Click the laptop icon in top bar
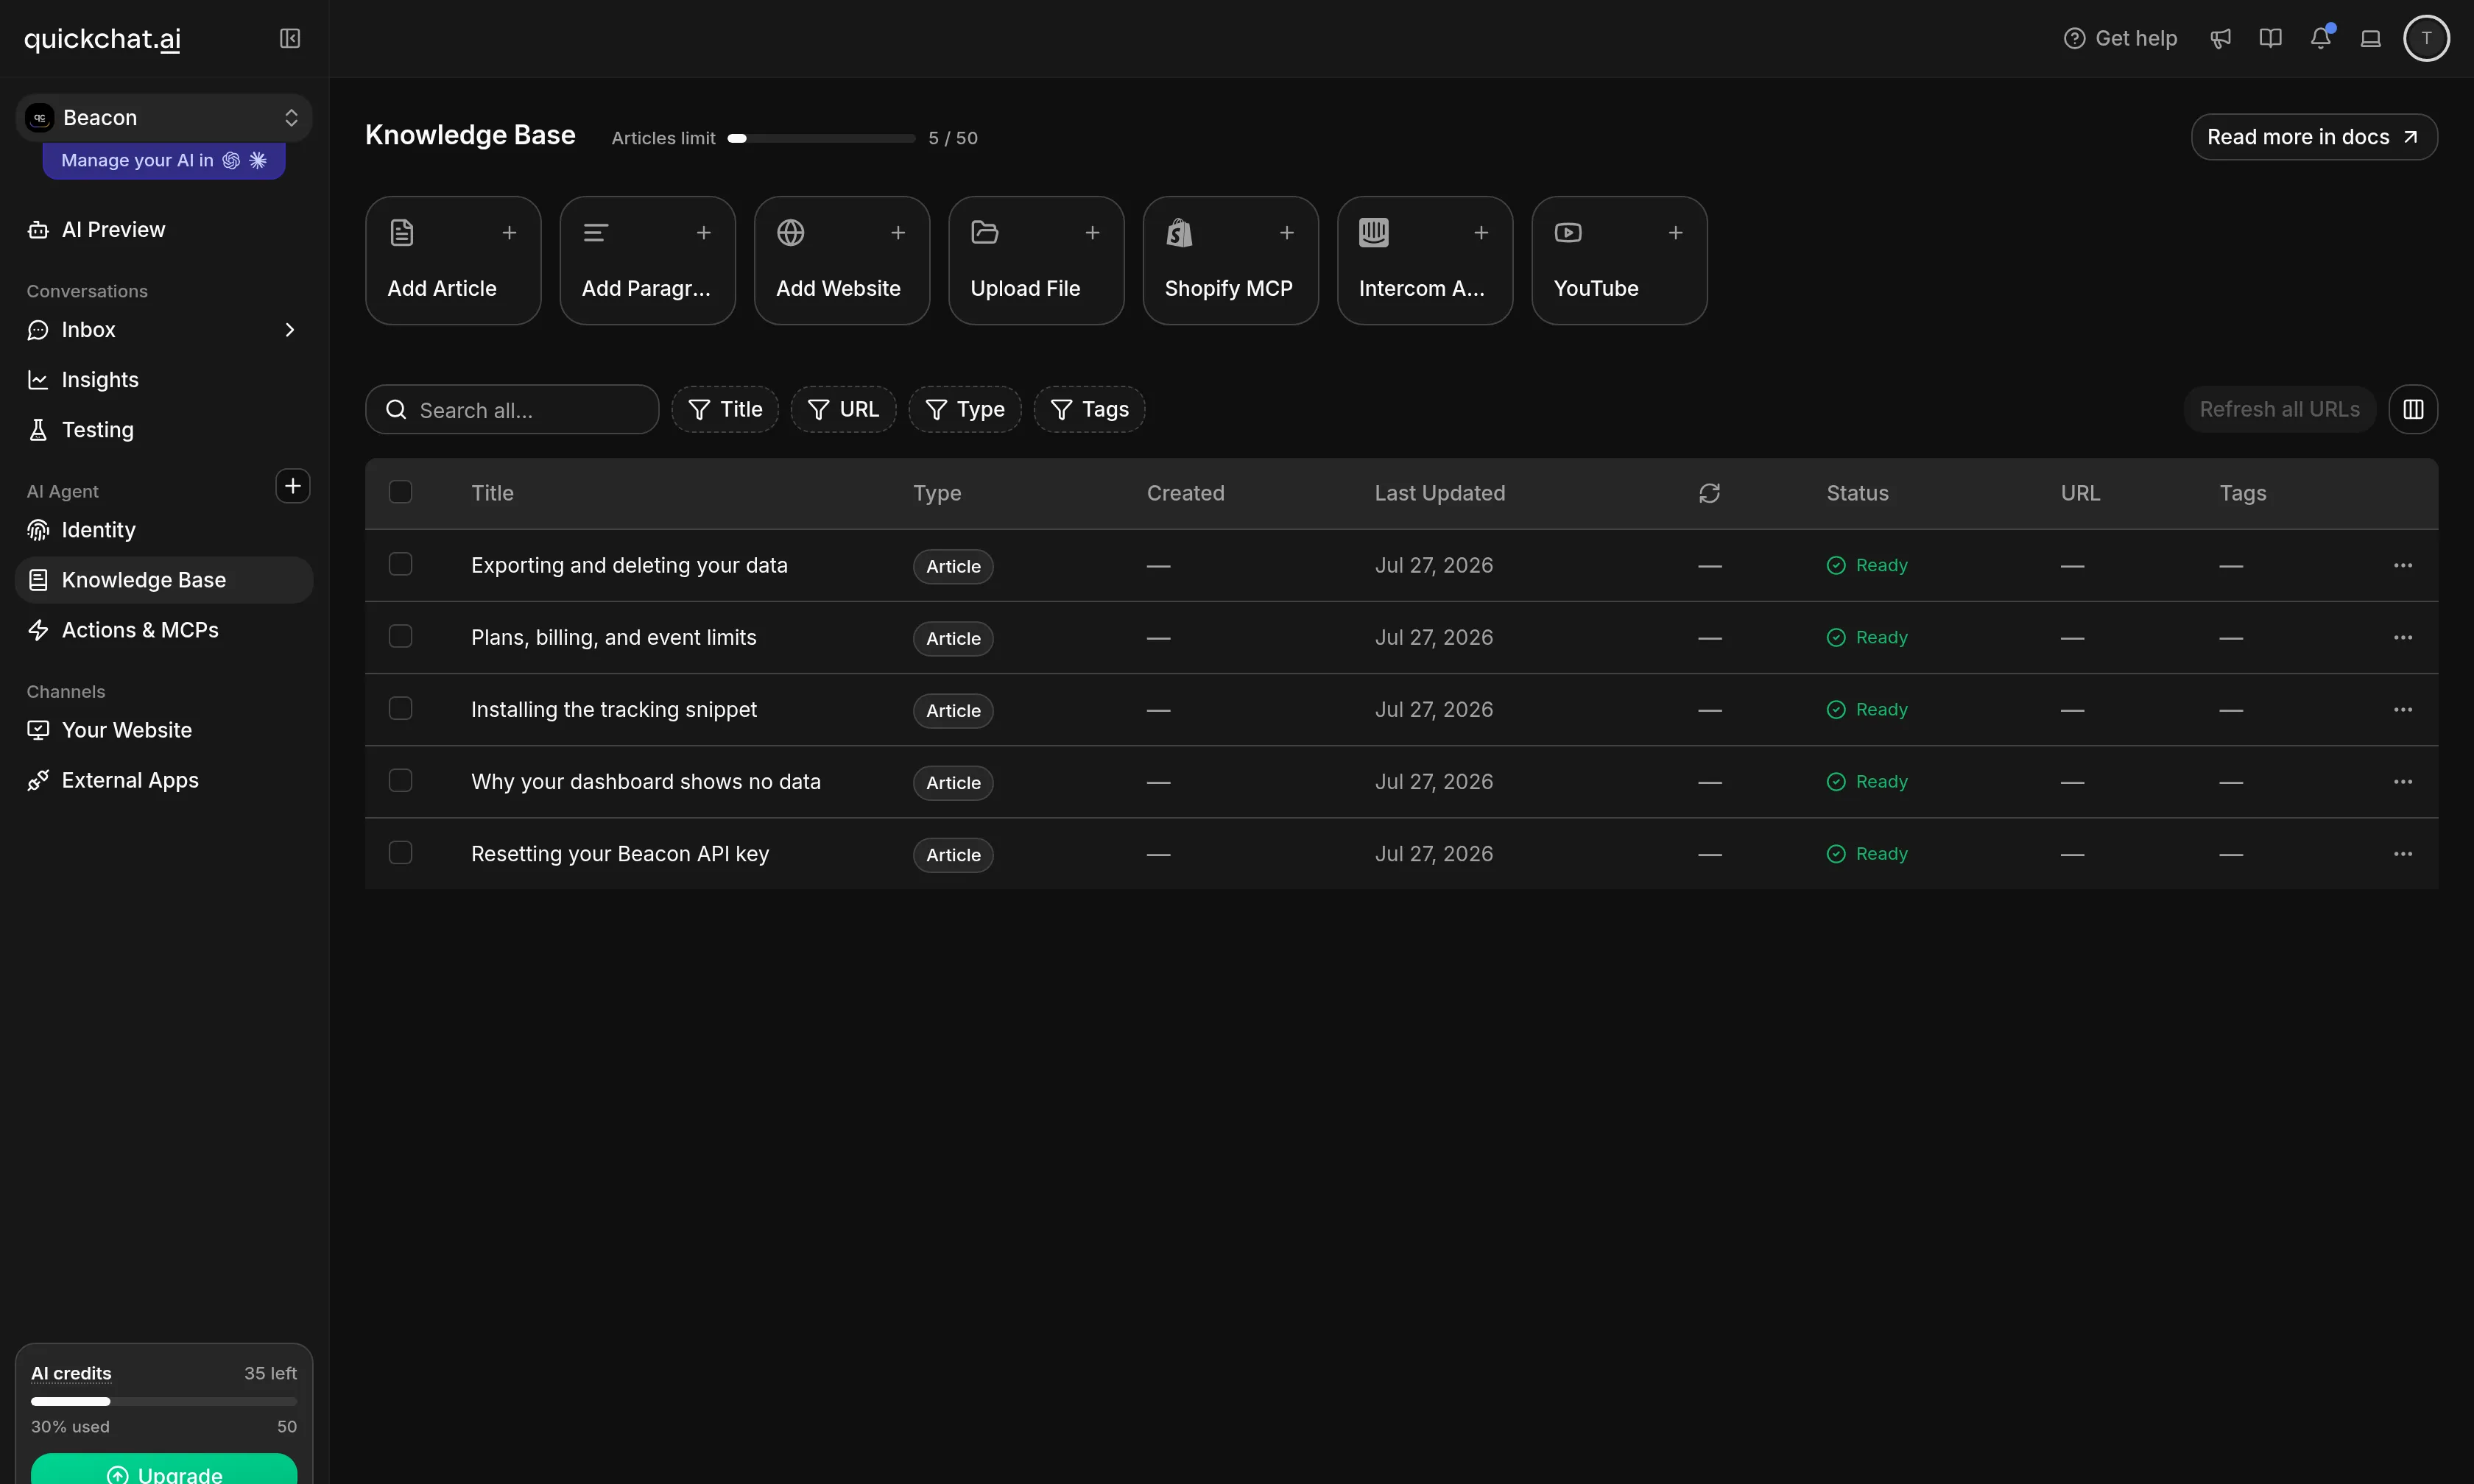 coord(2370,38)
